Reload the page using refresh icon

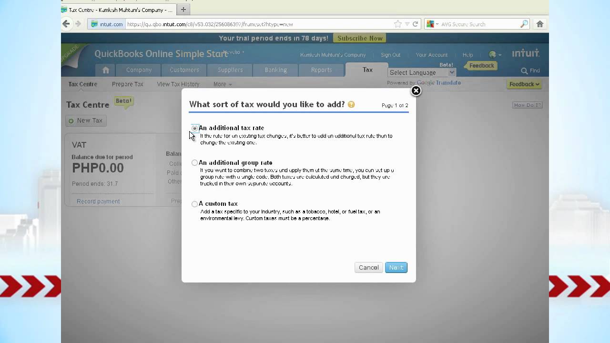coord(415,24)
